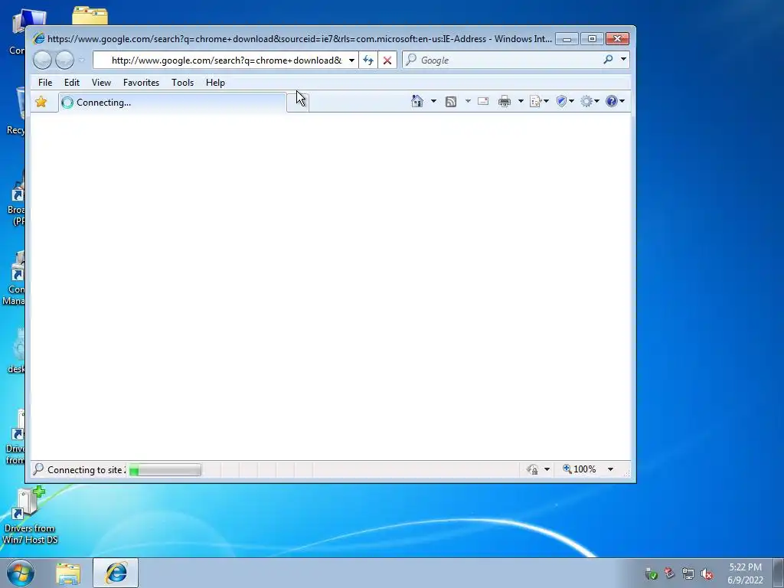Click the Back navigation button
This screenshot has height=588, width=784.
click(x=43, y=60)
